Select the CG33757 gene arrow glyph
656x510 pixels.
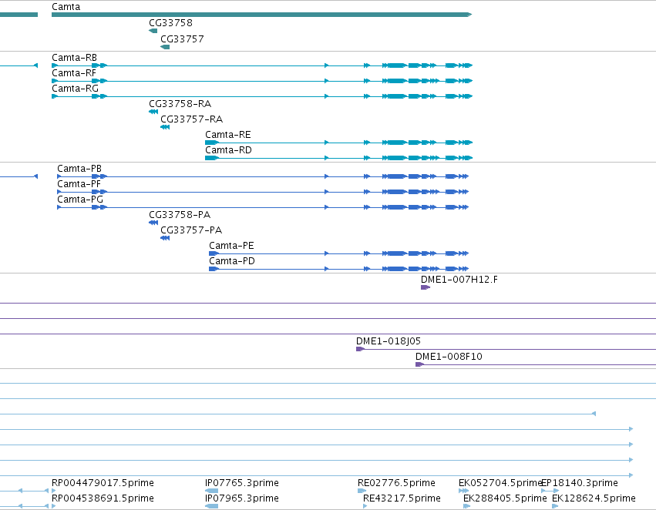click(165, 47)
